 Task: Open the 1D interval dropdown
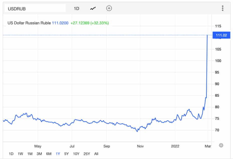click(76, 9)
